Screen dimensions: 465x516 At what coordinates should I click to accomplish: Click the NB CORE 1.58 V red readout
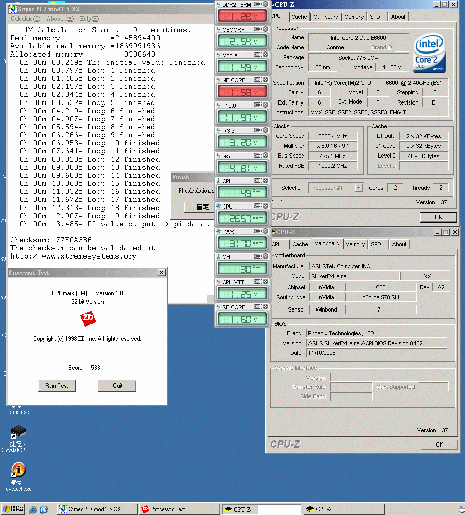(x=242, y=92)
